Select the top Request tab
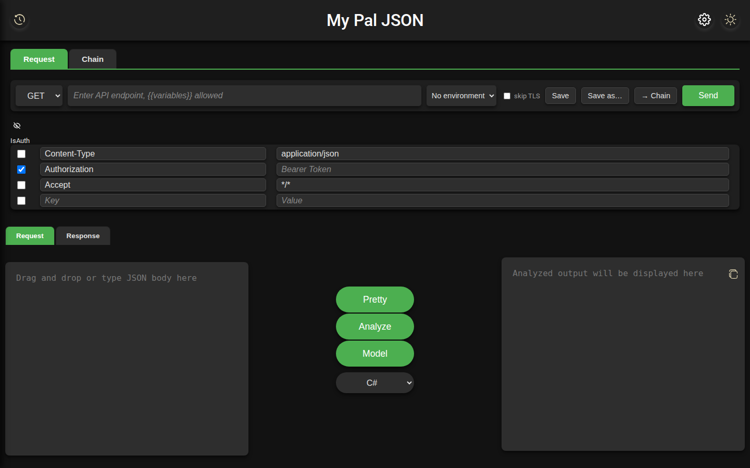750x468 pixels. [39, 59]
